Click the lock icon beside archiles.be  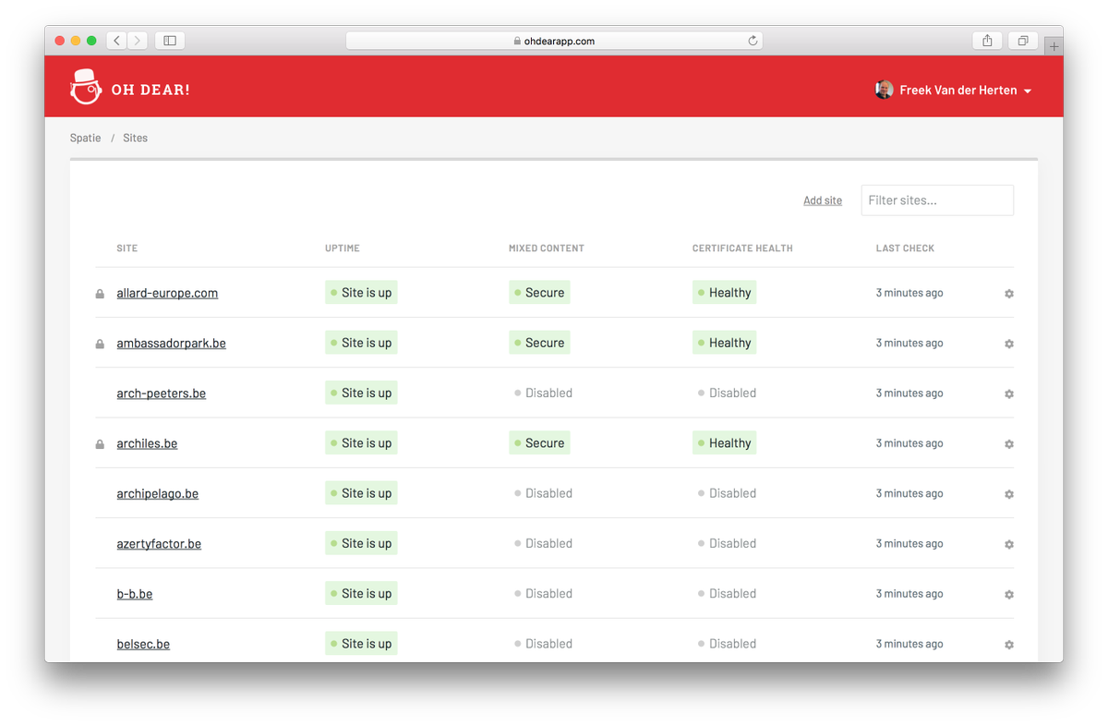(100, 444)
